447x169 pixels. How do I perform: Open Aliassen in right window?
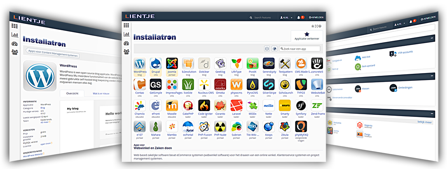click(362, 89)
